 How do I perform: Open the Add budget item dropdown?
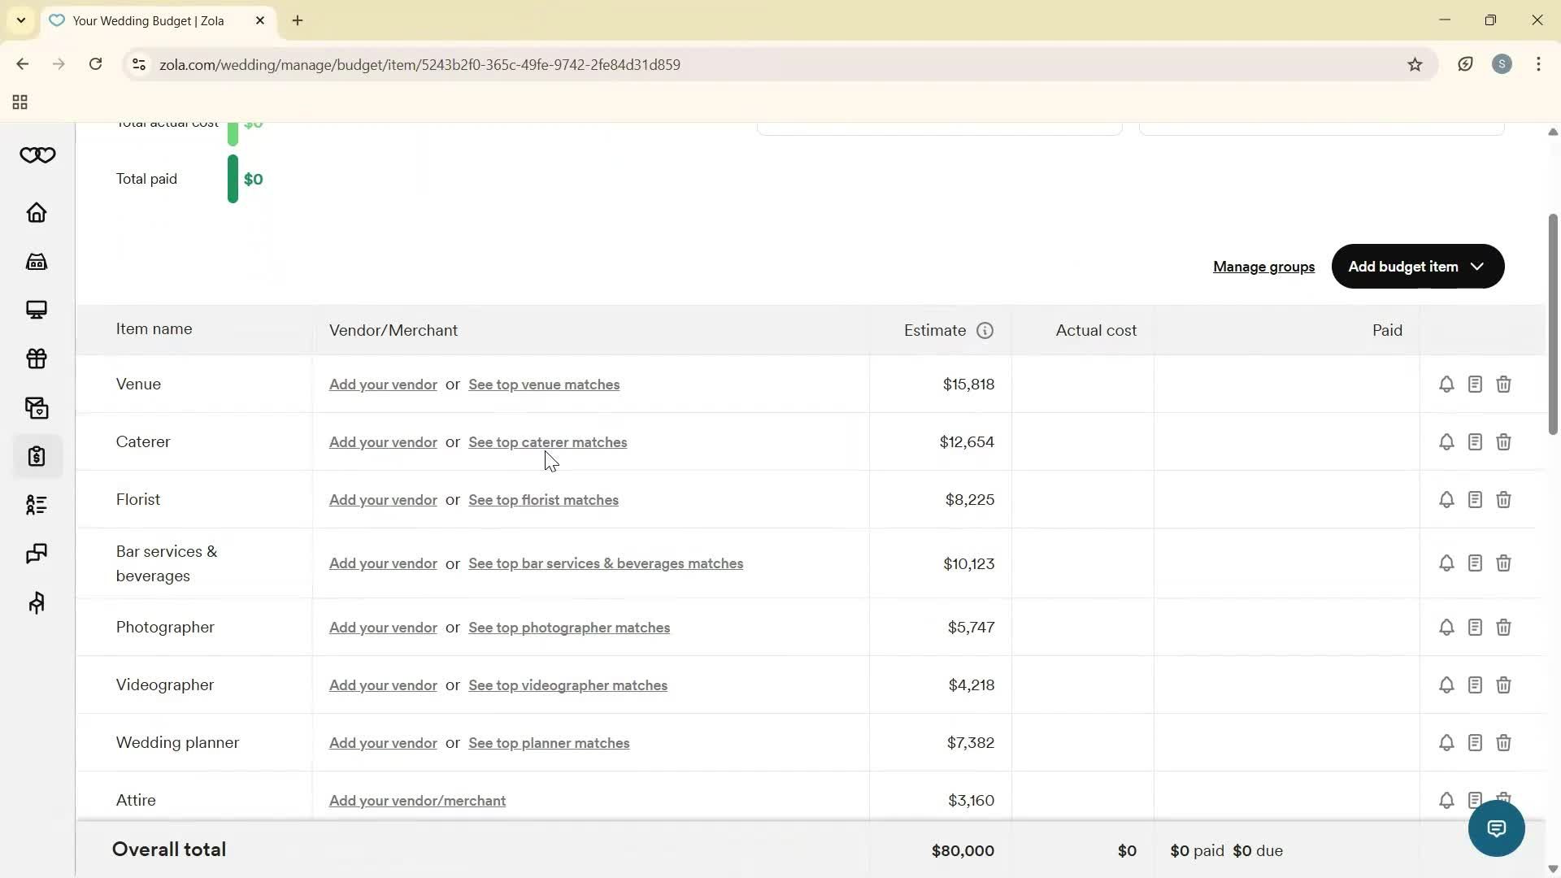1417,266
